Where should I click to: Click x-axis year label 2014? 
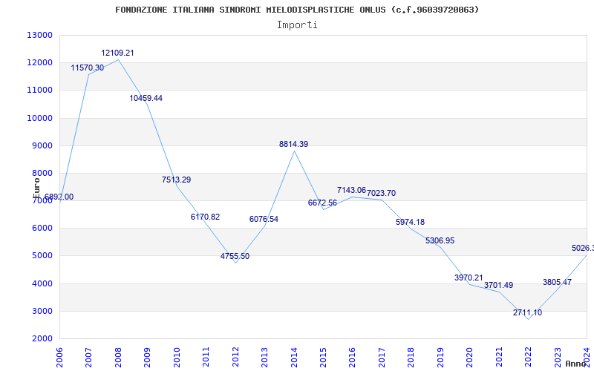pyautogui.click(x=294, y=358)
